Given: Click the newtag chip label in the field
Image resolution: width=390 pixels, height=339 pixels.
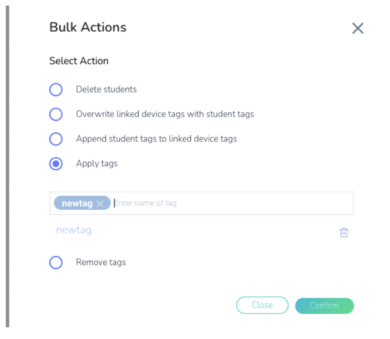Looking at the screenshot, I should pos(77,204).
